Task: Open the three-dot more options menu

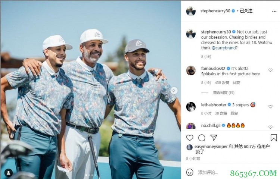Action: [274, 11]
